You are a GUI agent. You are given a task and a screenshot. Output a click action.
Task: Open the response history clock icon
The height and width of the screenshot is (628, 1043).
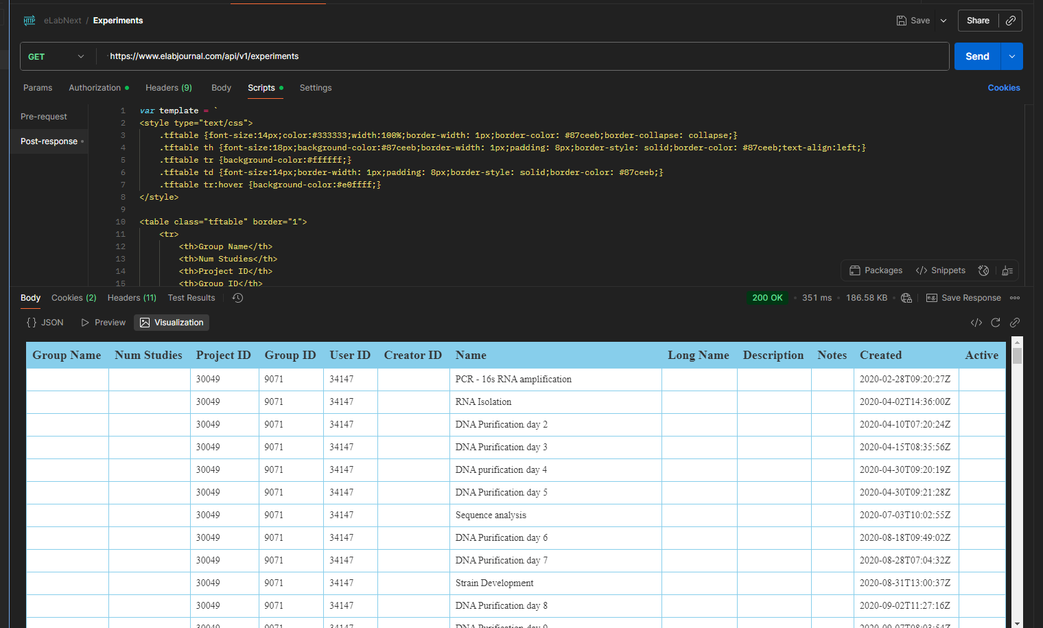pos(238,298)
